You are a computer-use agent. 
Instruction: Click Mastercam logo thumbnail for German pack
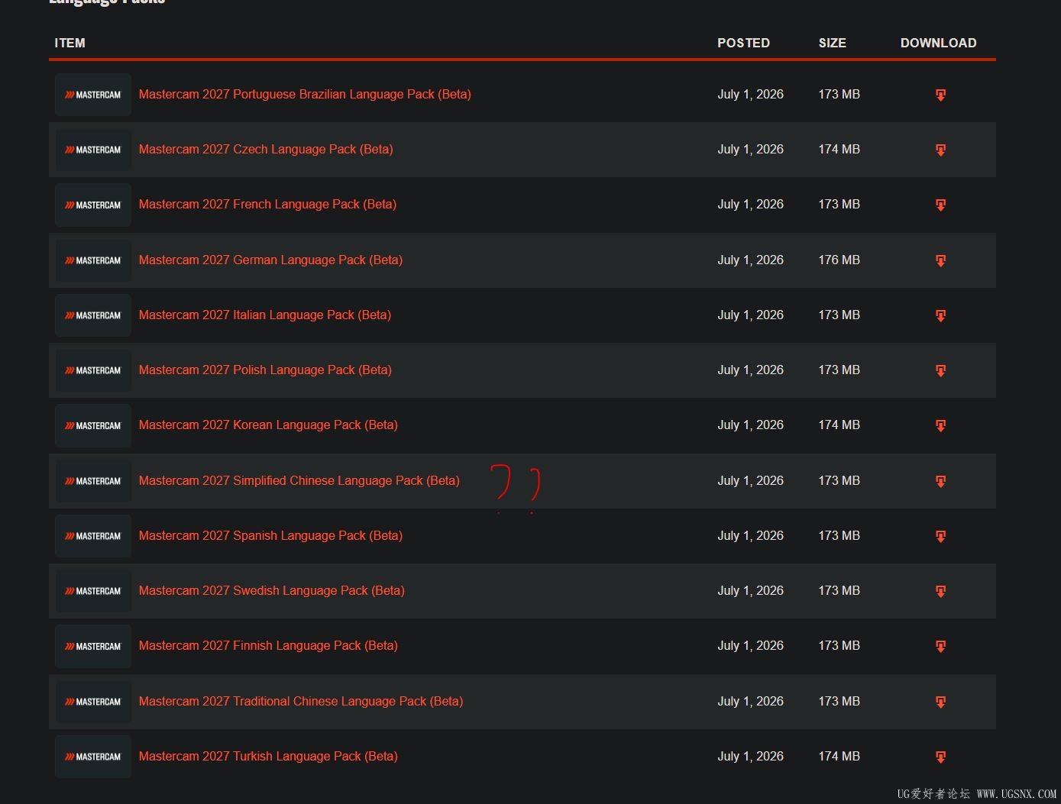(93, 260)
